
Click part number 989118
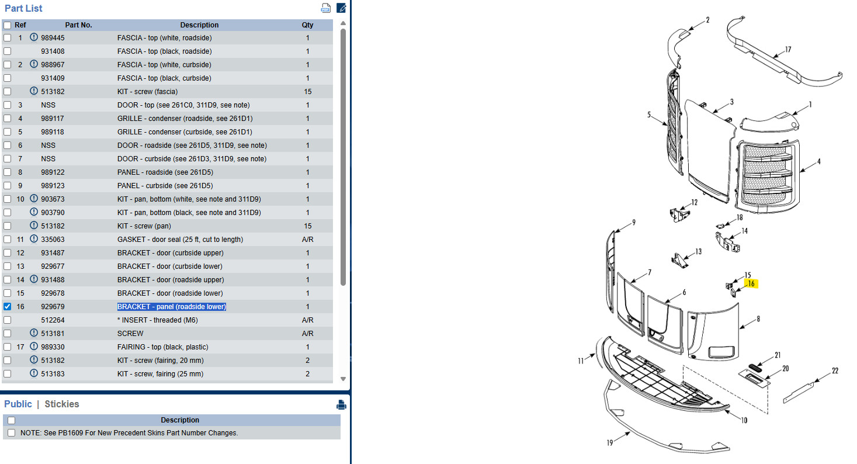53,132
